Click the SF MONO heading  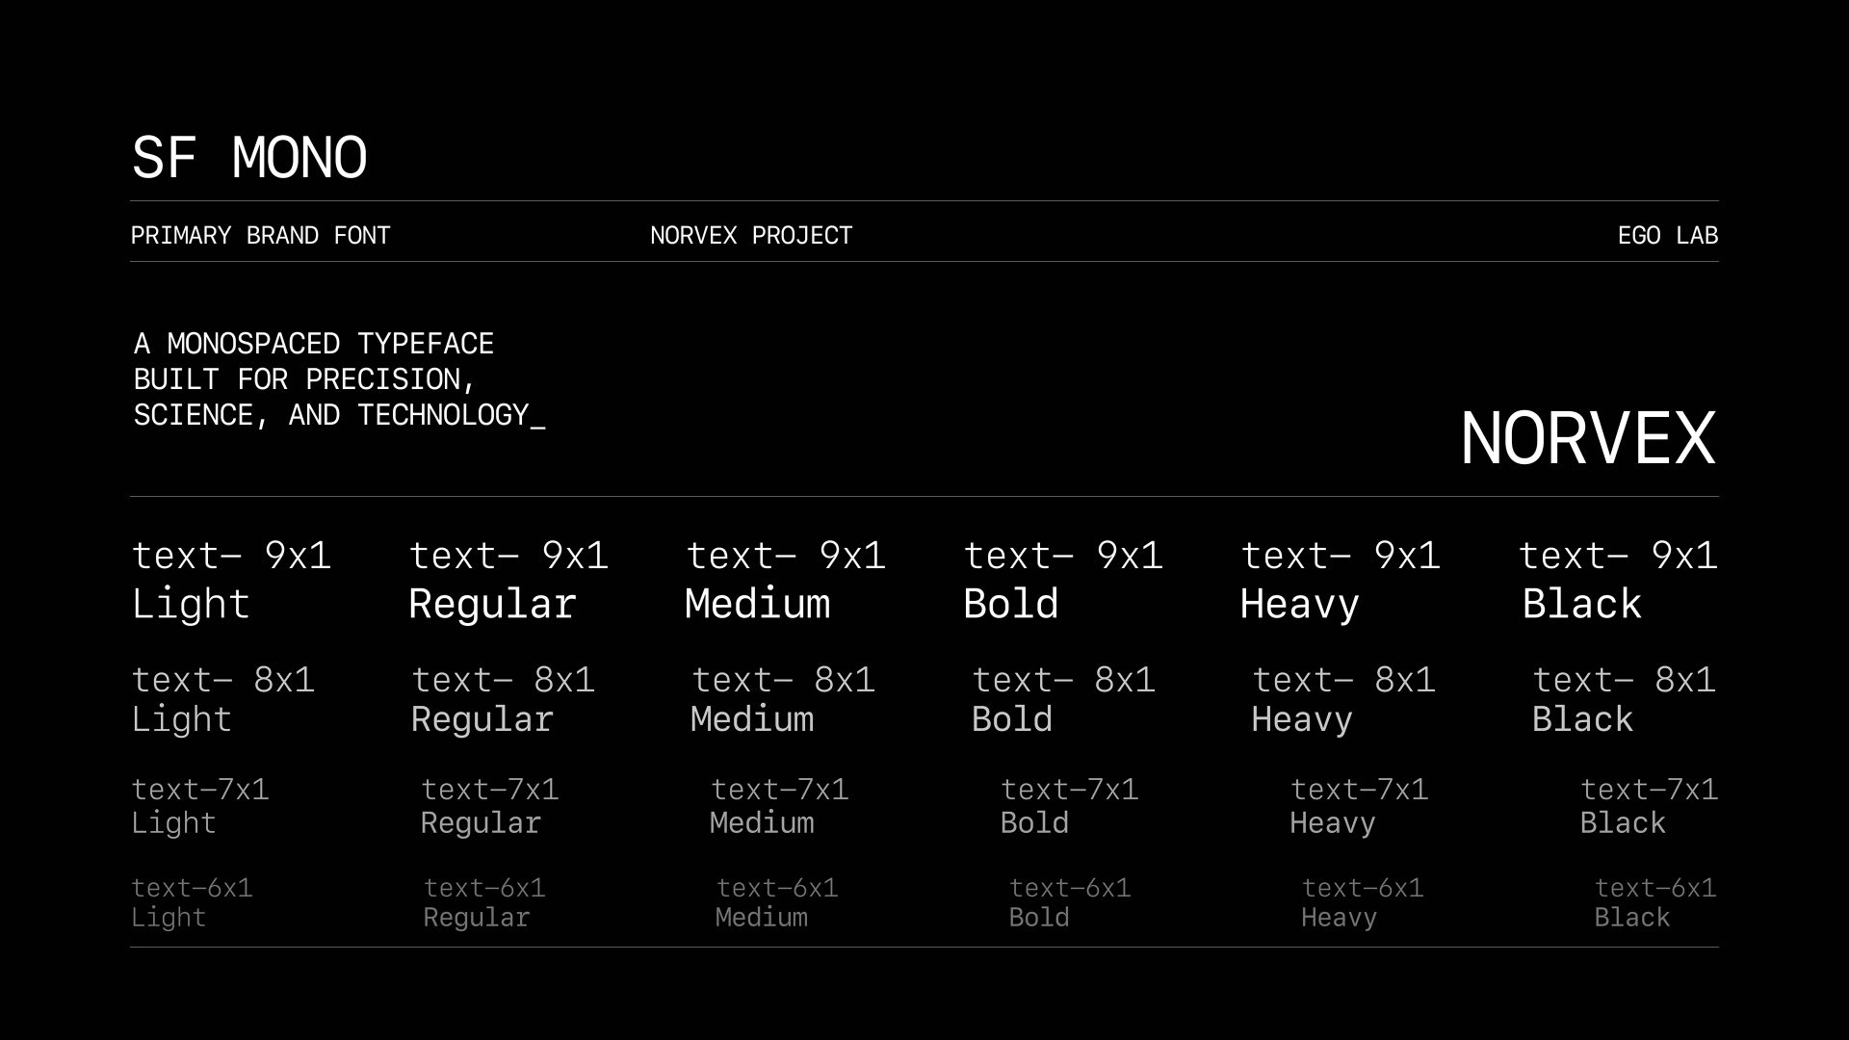249,158
